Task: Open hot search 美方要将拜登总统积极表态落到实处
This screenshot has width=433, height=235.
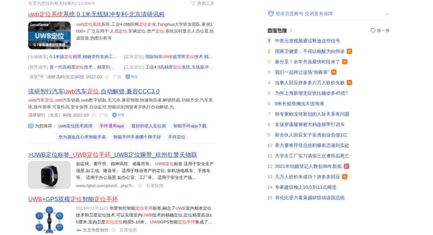Action: 312,145
